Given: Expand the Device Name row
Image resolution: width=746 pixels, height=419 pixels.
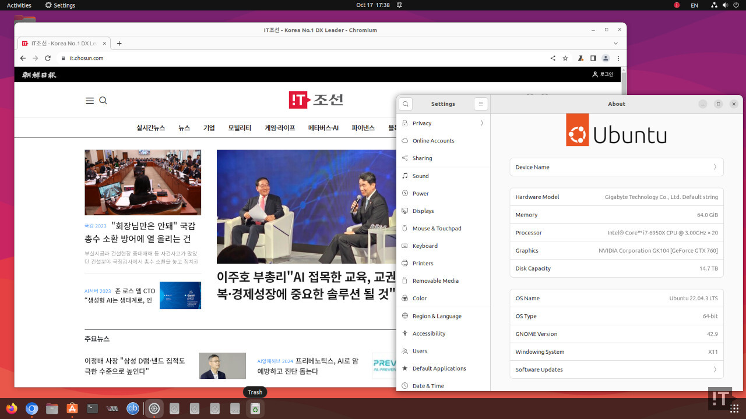Looking at the screenshot, I should pyautogui.click(x=617, y=167).
